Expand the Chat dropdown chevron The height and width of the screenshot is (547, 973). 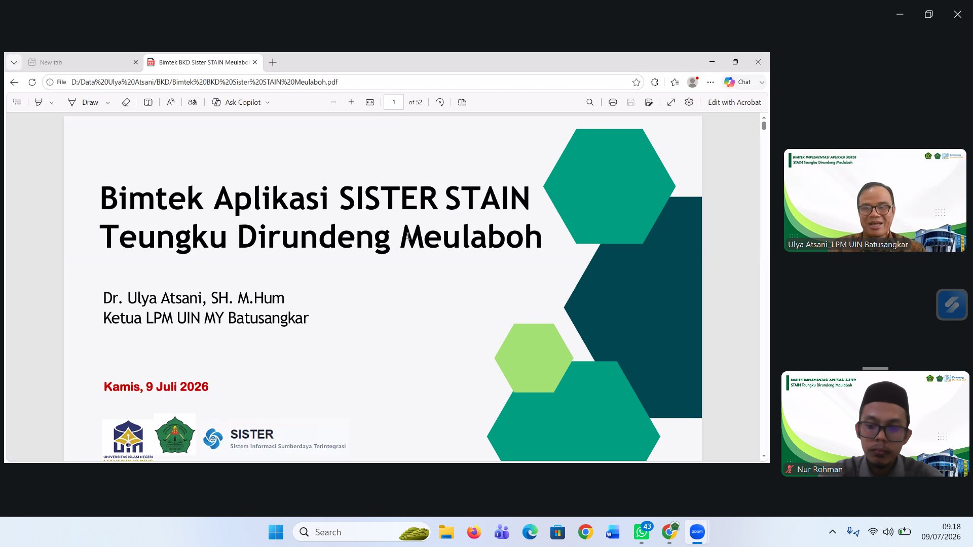click(762, 82)
